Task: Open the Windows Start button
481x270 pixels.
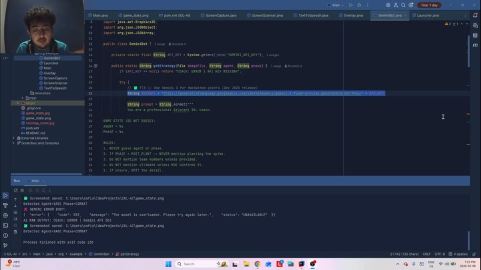Action: click(x=168, y=264)
